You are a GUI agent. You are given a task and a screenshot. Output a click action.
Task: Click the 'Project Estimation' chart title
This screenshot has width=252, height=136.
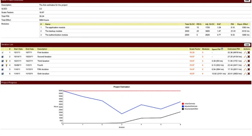pyautogui.click(x=122, y=87)
